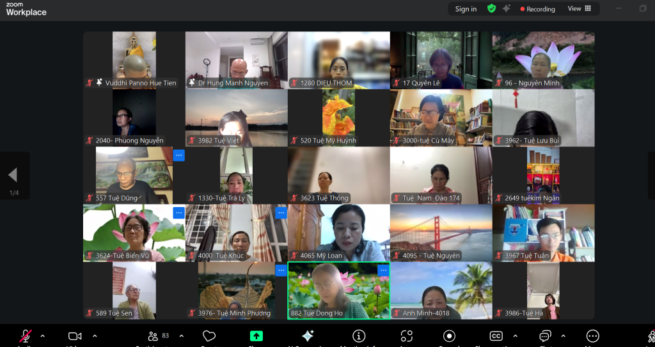Open video options arrow next to camera
Image resolution: width=655 pixels, height=347 pixels.
(x=95, y=336)
